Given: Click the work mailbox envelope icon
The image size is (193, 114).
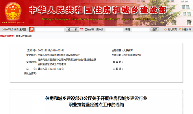Looking at the screenshot, I should coord(81,29).
